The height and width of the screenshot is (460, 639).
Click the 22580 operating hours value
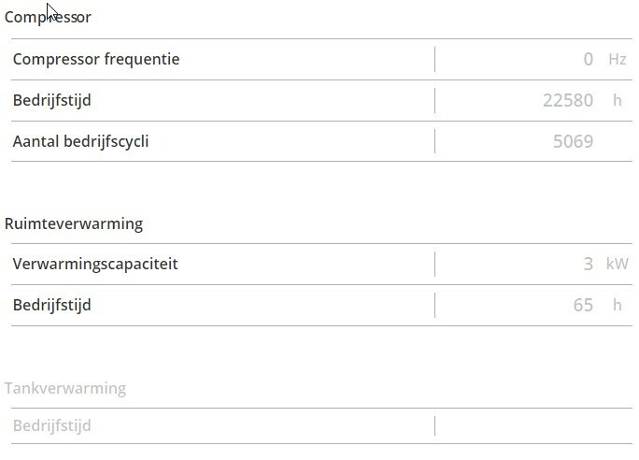pos(567,101)
